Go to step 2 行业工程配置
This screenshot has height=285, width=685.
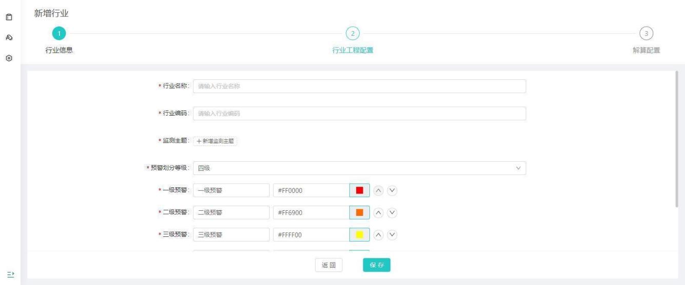(353, 33)
